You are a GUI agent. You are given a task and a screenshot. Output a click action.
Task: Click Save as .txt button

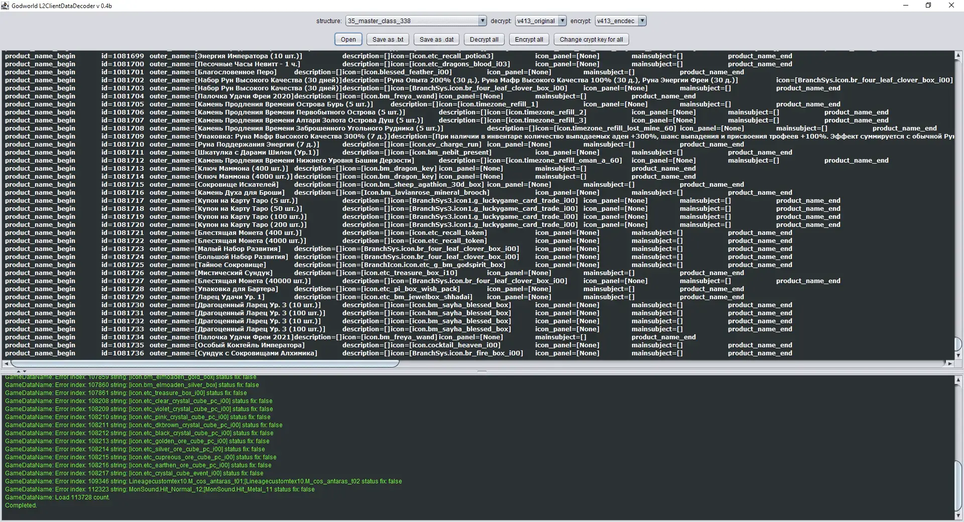pyautogui.click(x=388, y=40)
